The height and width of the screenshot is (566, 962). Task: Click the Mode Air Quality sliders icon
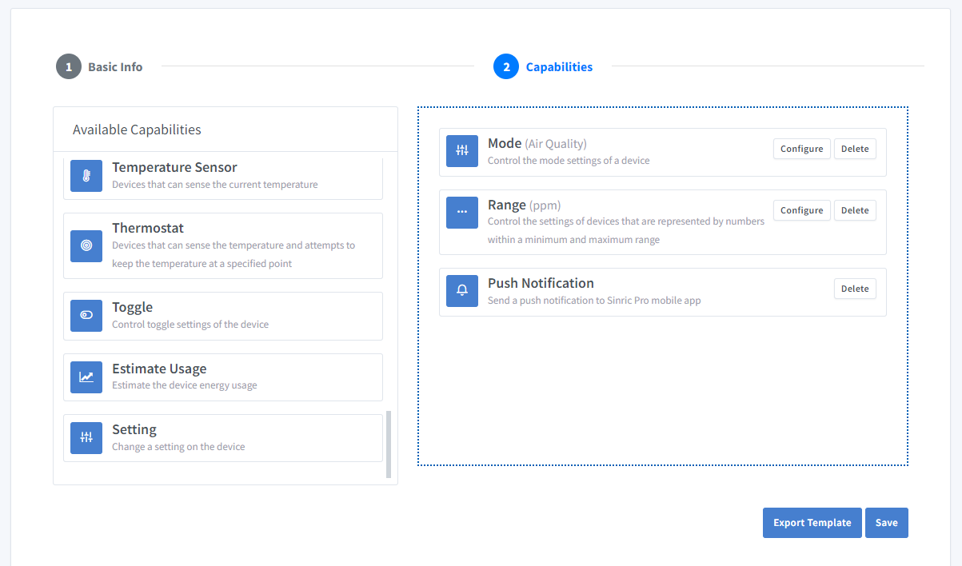pyautogui.click(x=462, y=151)
